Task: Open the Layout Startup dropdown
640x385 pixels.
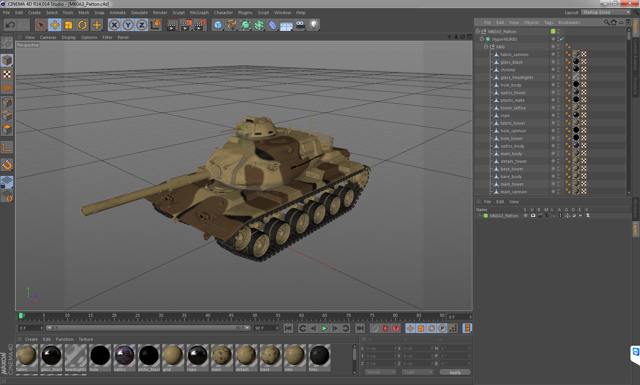Action: click(606, 12)
